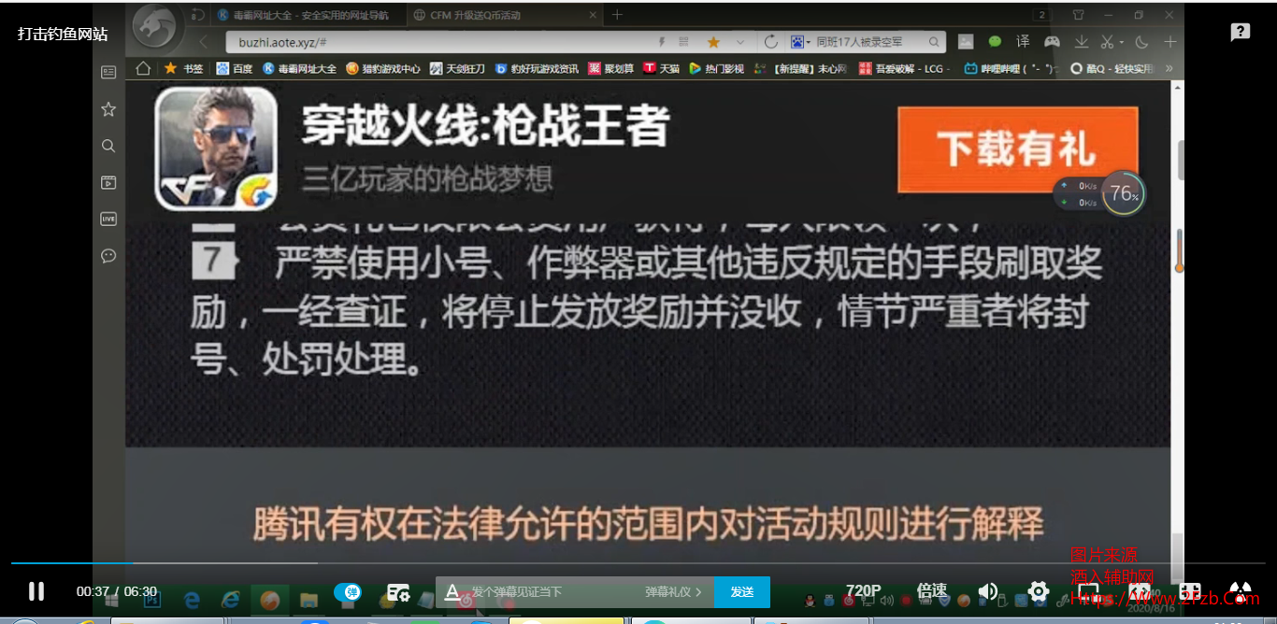
Task: Toggle the danmaku display switch
Action: [348, 591]
